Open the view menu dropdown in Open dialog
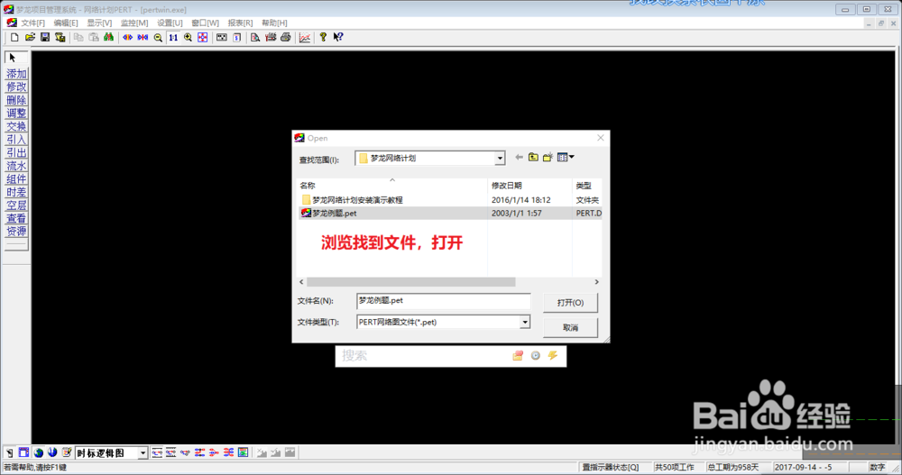This screenshot has height=475, width=902. pos(566,157)
